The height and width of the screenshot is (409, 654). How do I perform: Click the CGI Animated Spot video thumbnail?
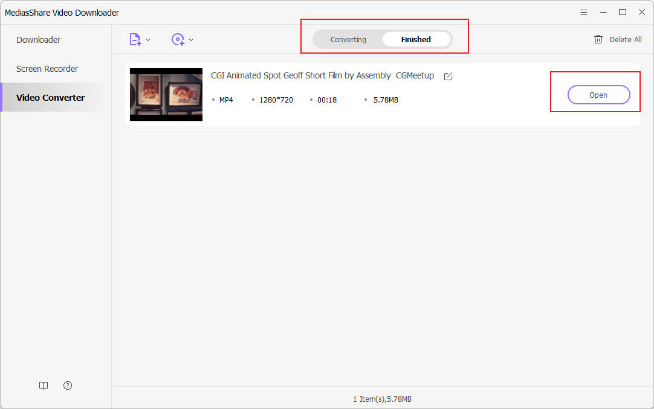pyautogui.click(x=166, y=95)
